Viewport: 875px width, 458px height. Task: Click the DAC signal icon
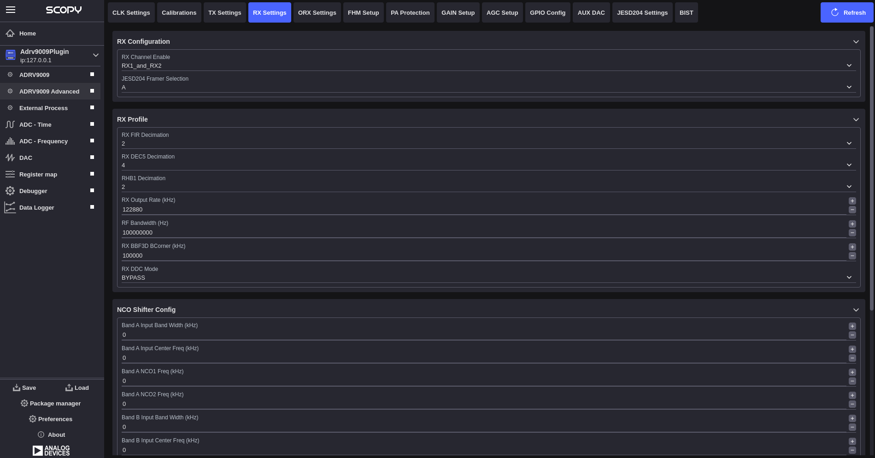tap(10, 158)
